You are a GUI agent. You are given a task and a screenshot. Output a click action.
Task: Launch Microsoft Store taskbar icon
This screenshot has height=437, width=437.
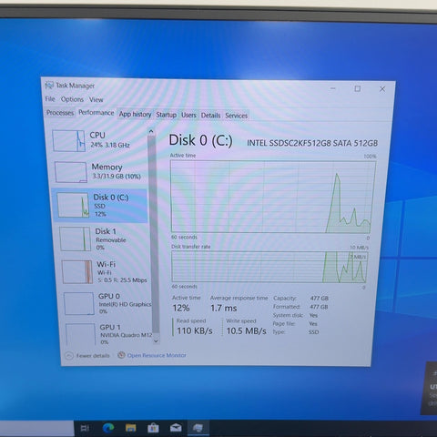pos(153,428)
